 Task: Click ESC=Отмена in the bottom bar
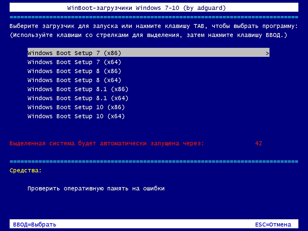(x=273, y=224)
